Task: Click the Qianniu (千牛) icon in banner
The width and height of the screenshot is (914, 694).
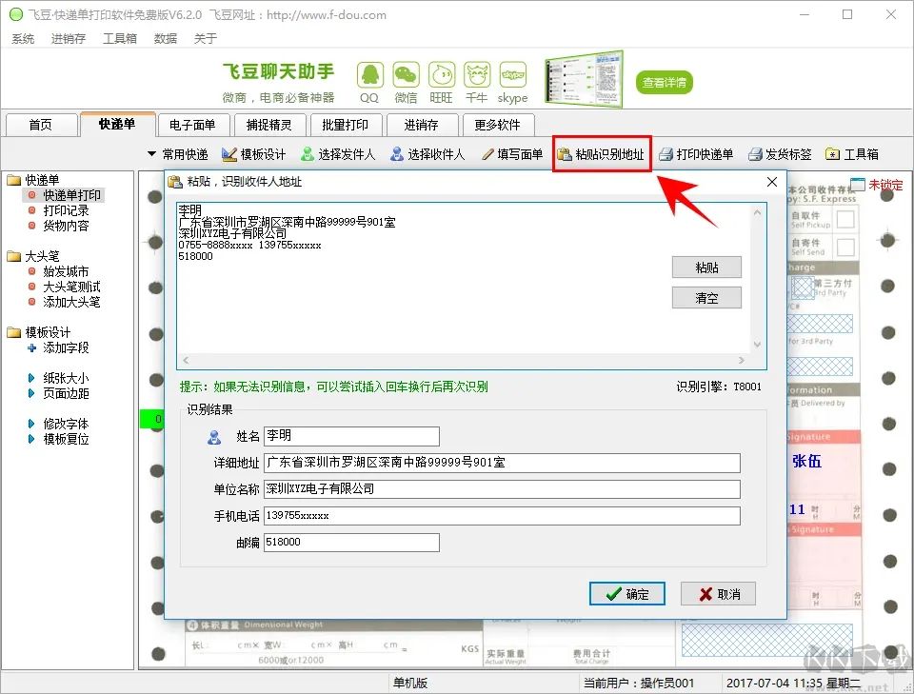Action: coord(477,75)
